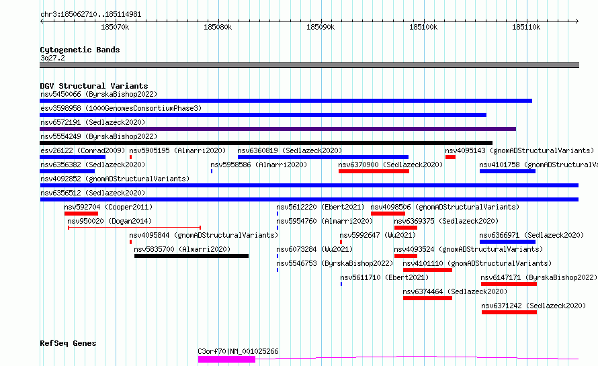This screenshot has height=366, width=598.
Task: Select the black nsv5835700 variant bar
Action: pos(191,256)
